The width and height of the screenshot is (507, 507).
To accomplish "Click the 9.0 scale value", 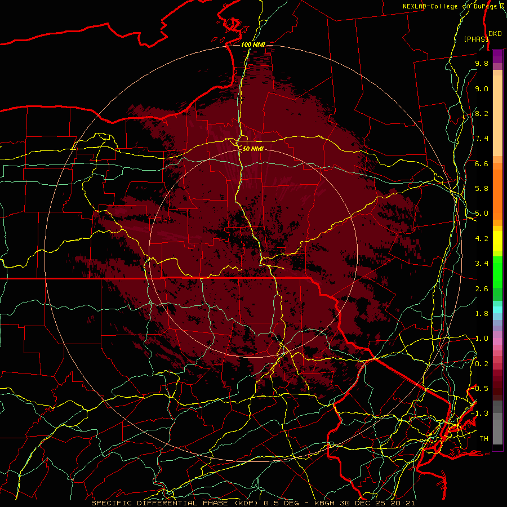I will [x=482, y=89].
